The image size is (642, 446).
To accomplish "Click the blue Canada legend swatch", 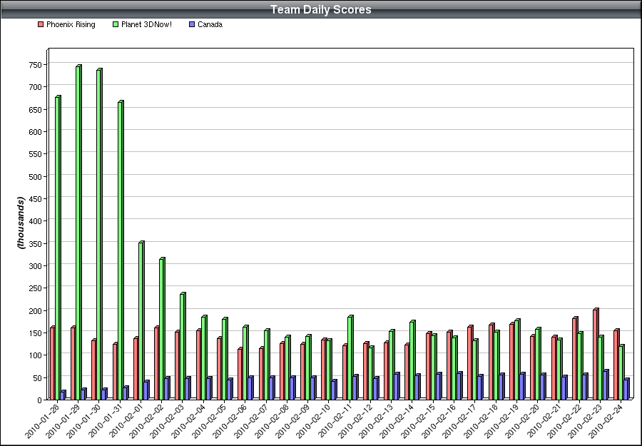I will tap(192, 24).
